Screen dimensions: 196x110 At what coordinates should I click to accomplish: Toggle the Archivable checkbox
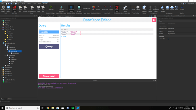(x=168, y=39)
